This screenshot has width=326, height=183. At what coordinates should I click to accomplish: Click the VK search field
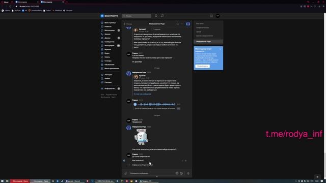point(137,16)
